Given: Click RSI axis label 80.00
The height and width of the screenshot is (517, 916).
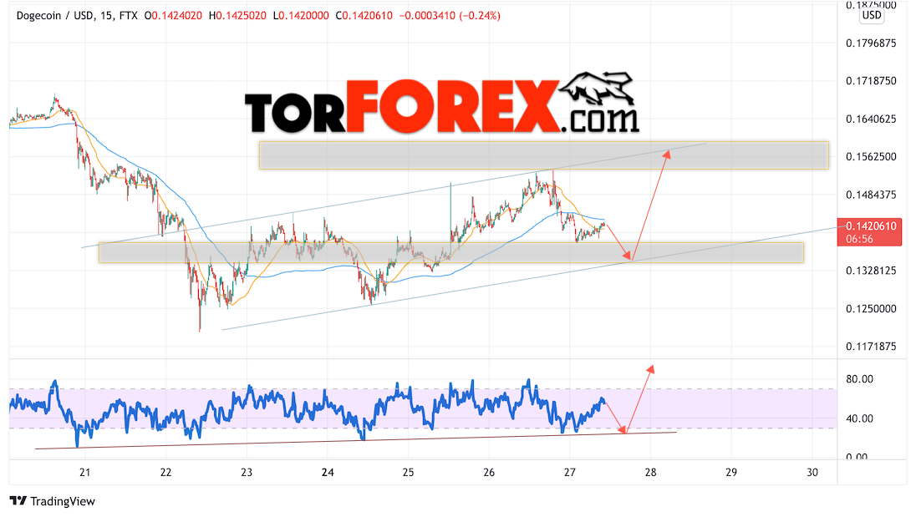Looking at the screenshot, I should point(859,379).
